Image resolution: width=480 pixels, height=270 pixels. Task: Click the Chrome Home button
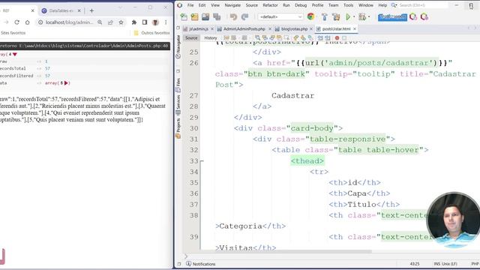[x=28, y=22]
